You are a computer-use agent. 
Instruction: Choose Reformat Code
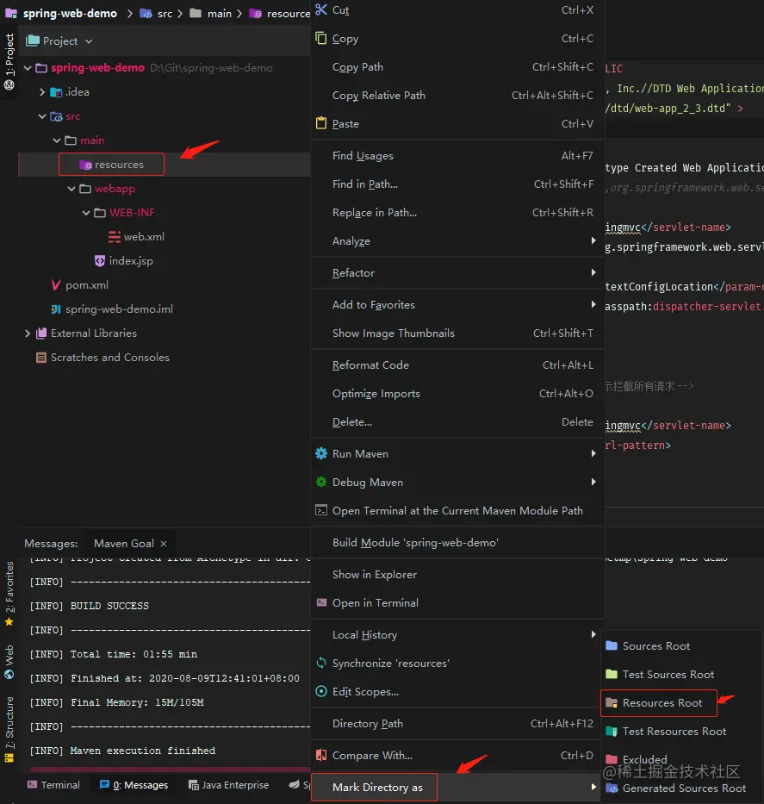point(457,365)
